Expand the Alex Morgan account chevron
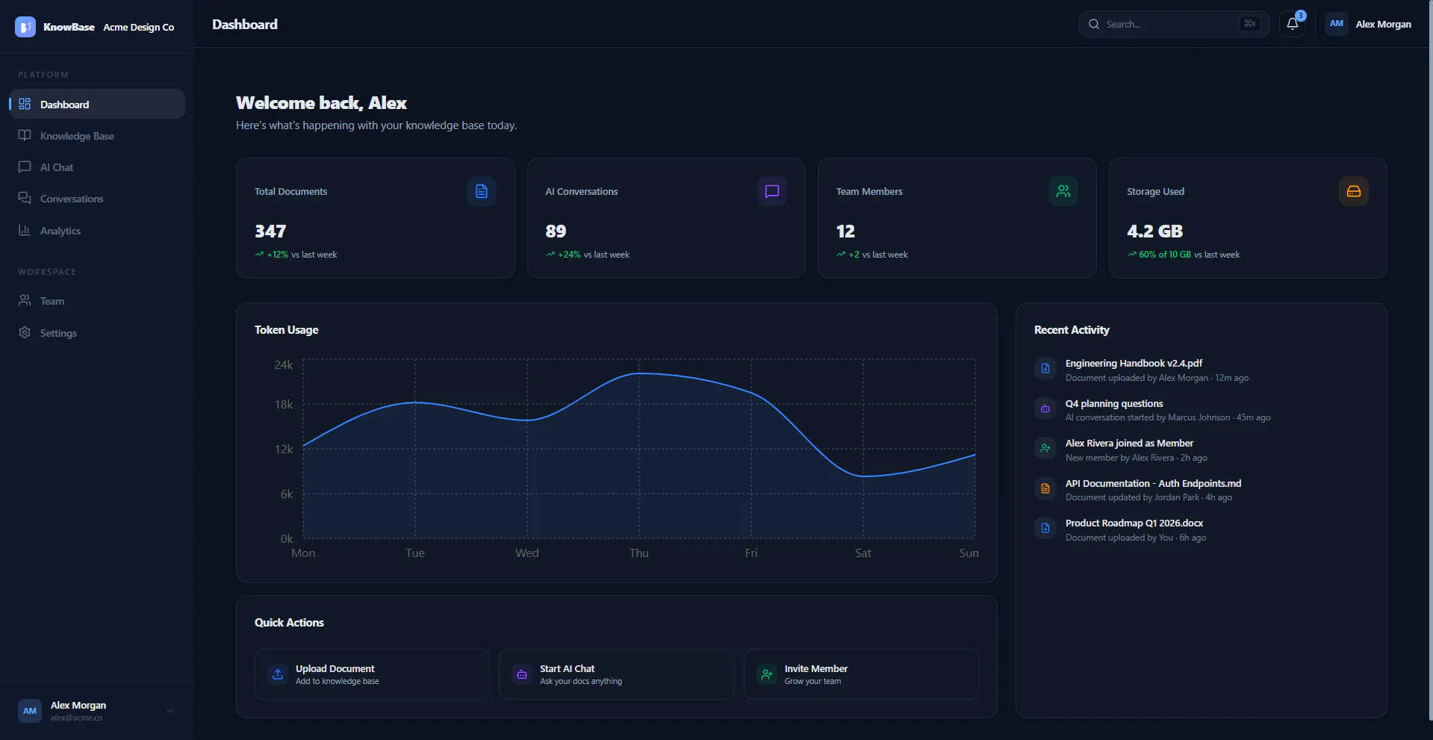 pos(170,711)
